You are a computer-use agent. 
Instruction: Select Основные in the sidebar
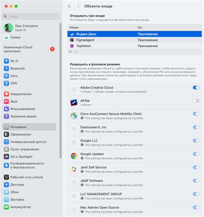[29, 127]
